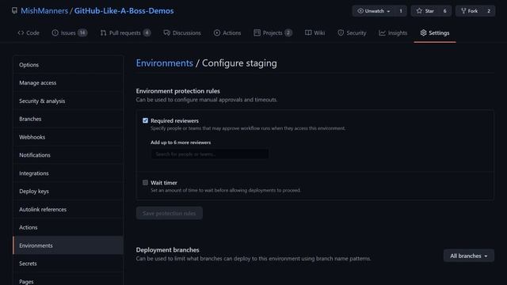507x285 pixels.
Task: Open Actions settings in sidebar
Action: pyautogui.click(x=68, y=227)
